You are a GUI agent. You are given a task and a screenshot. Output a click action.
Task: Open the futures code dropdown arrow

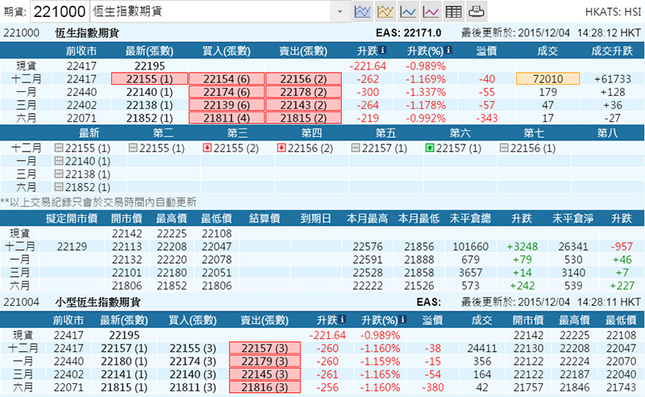point(339,11)
